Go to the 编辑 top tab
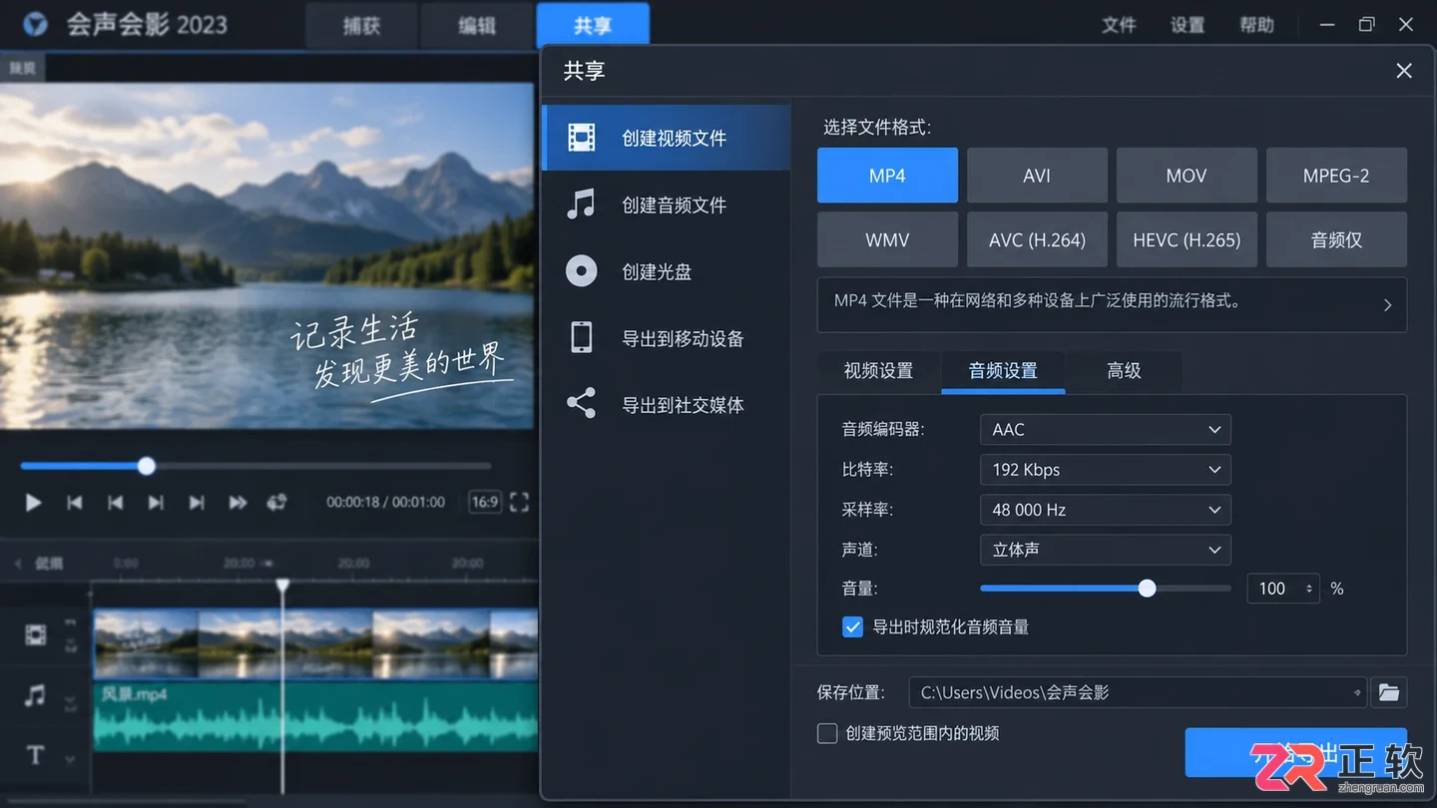Viewport: 1437px width, 808px height. coord(477,25)
